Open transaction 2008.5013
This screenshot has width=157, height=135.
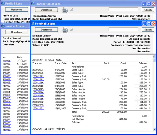click(38, 89)
